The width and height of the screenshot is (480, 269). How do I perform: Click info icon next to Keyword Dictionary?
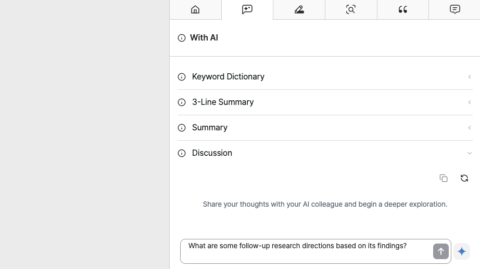tap(182, 77)
